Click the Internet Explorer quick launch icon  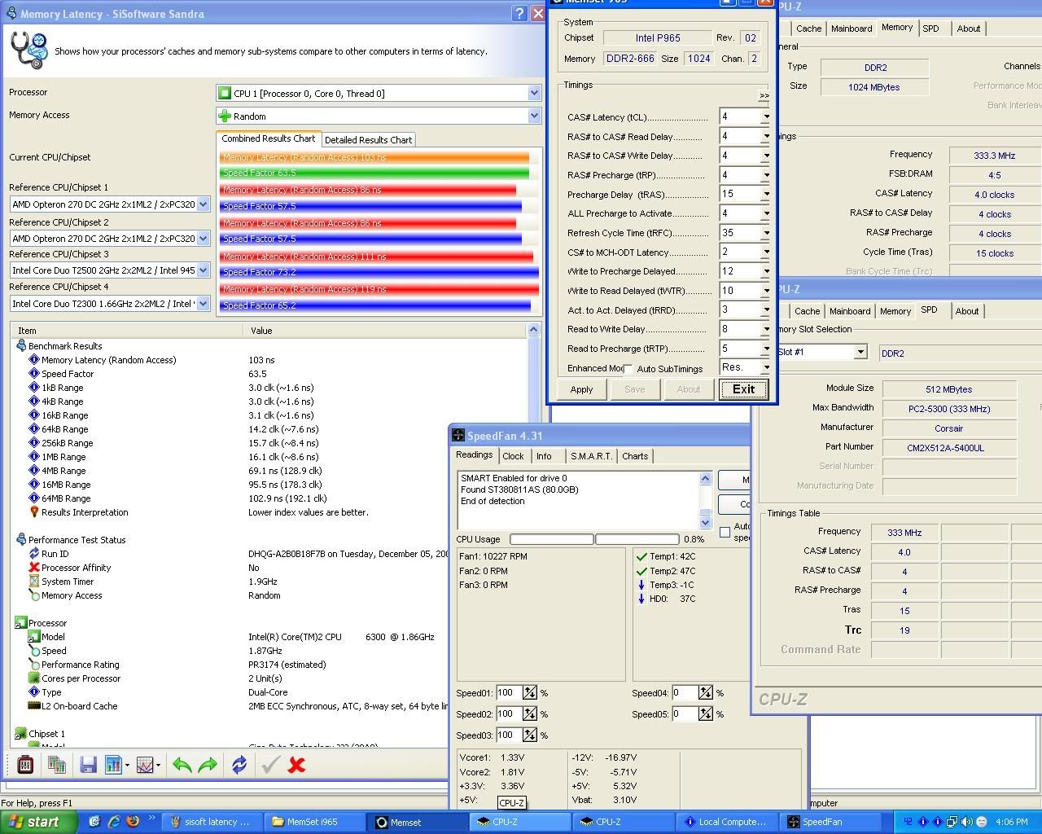click(x=114, y=822)
